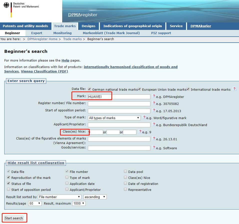Image resolution: width=239 pixels, height=224 pixels.
Task: Open Result maximum 1000 dropdown
Action: click(79, 204)
